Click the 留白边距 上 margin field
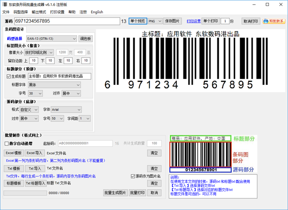The image size is (288, 210). pos(33,61)
